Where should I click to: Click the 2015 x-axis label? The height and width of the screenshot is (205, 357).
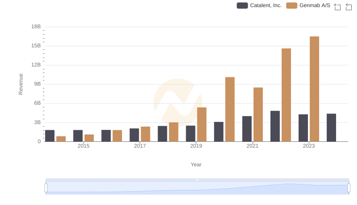pos(83,146)
